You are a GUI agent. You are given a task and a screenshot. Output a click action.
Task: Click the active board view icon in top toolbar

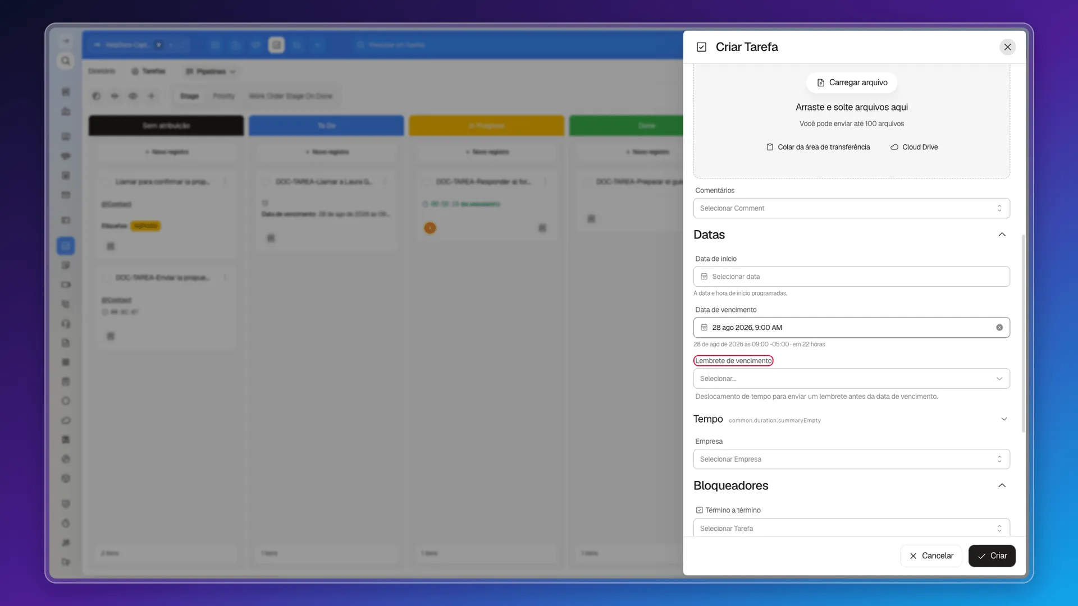[x=276, y=45]
